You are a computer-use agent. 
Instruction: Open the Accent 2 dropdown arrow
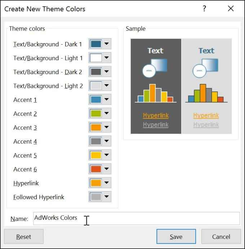[107, 113]
